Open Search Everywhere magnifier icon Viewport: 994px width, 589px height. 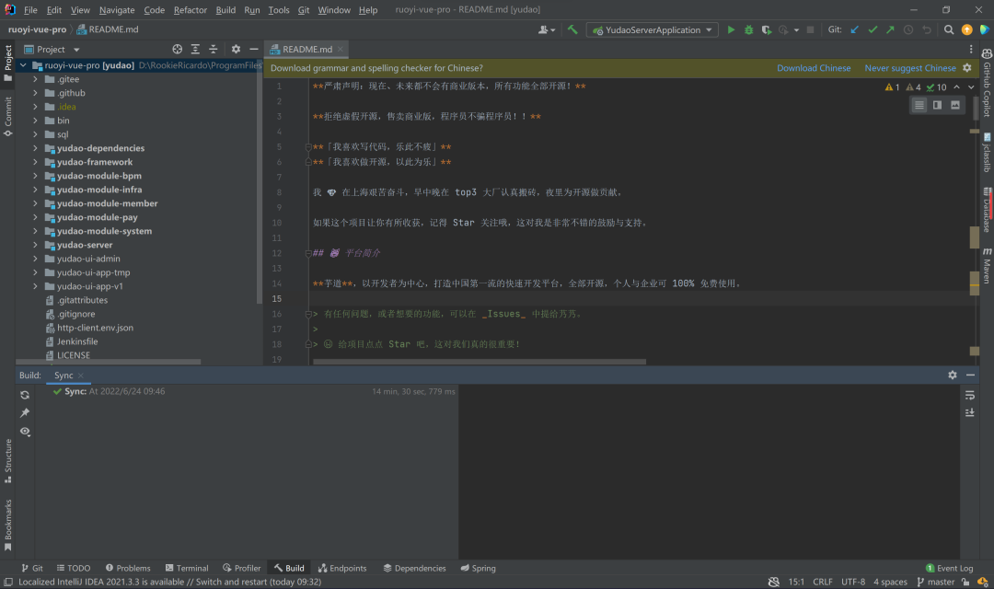[949, 29]
